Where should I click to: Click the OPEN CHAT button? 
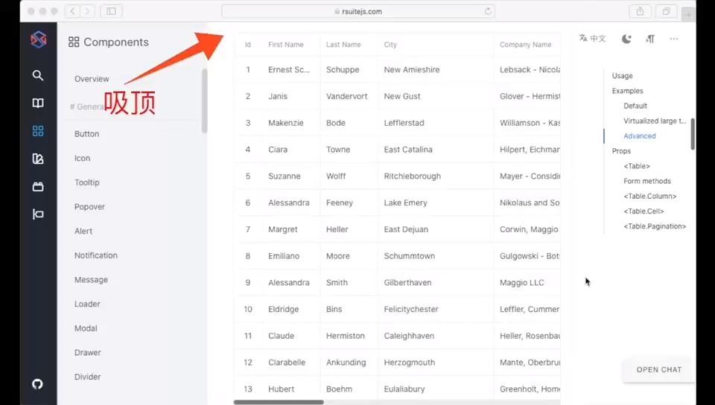coord(659,369)
